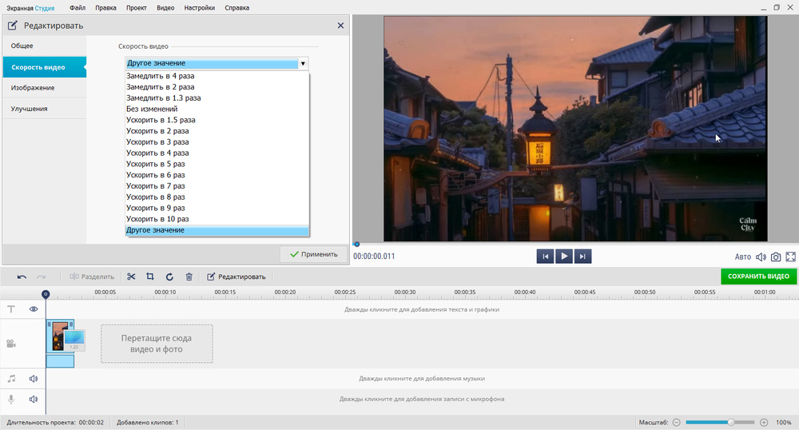Click the Авто label in player
This screenshot has height=430, width=799.
pyautogui.click(x=742, y=257)
